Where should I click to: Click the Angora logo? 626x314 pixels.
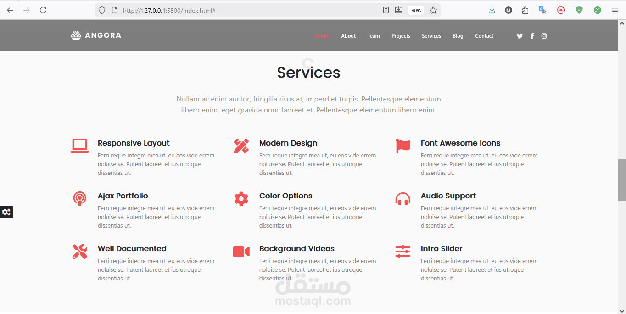[x=96, y=35]
